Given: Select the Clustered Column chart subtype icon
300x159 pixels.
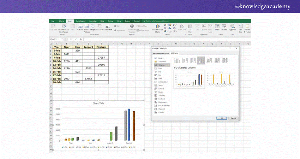Looking at the screenshot, I should pos(178,61).
